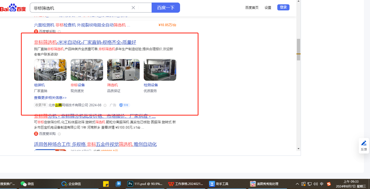
Task: Click the Baidu logo
Action: pyautogui.click(x=13, y=8)
